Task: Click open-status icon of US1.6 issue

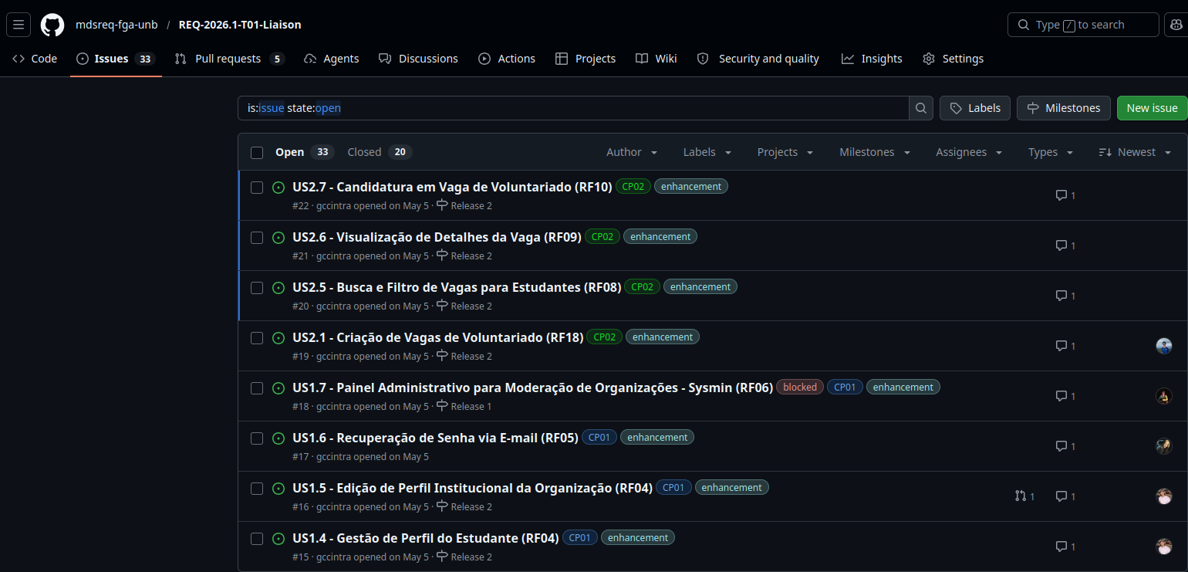Action: pos(278,438)
